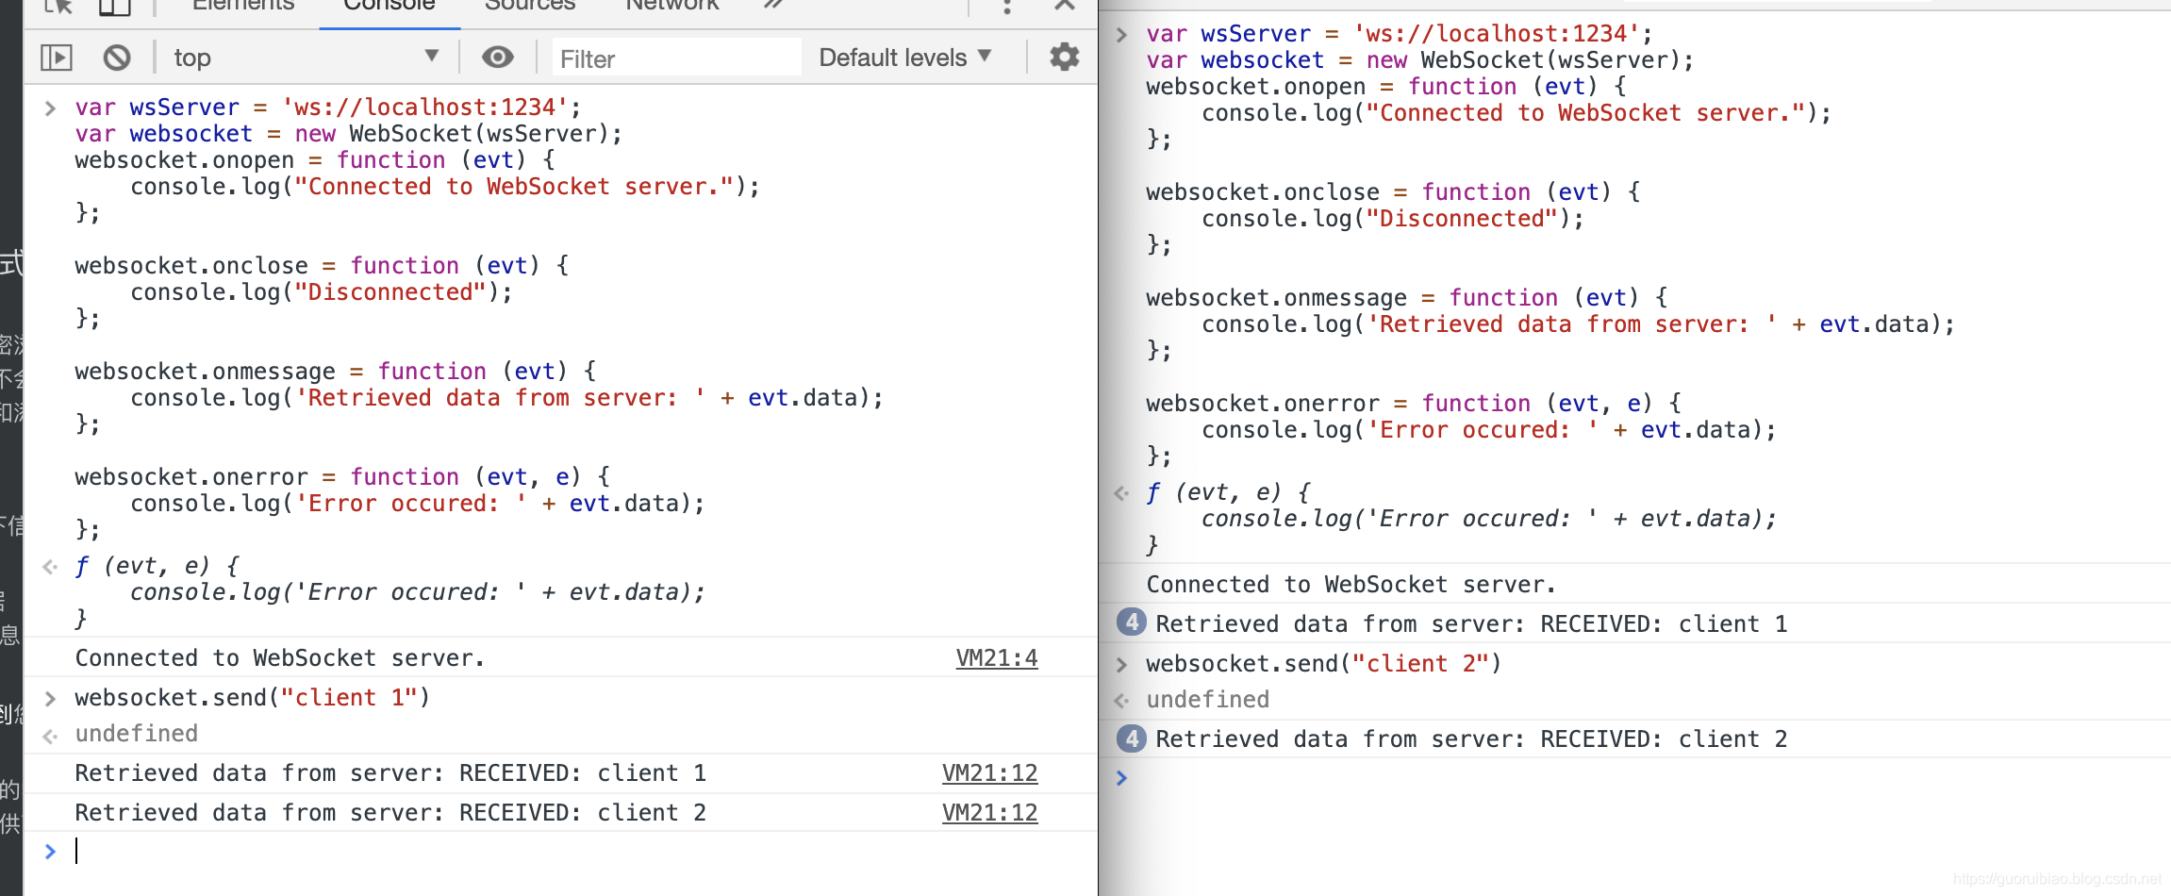Open VM21:12 link on the 'client 2' row
The width and height of the screenshot is (2171, 896).
click(989, 812)
